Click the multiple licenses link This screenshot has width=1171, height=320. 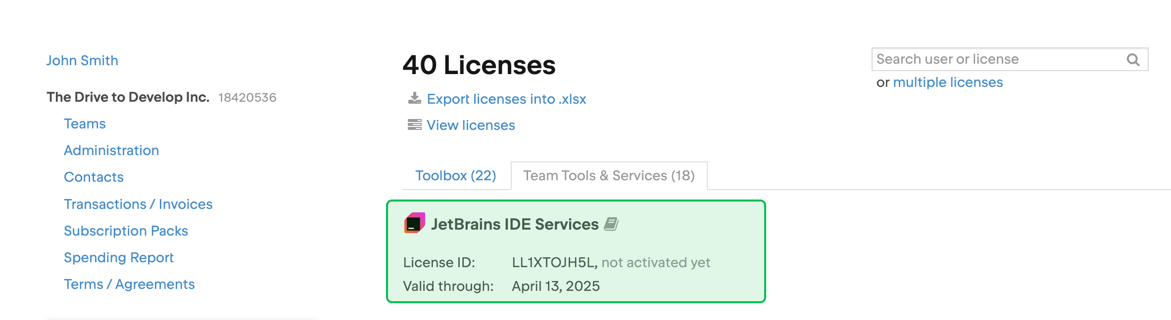[x=947, y=82]
